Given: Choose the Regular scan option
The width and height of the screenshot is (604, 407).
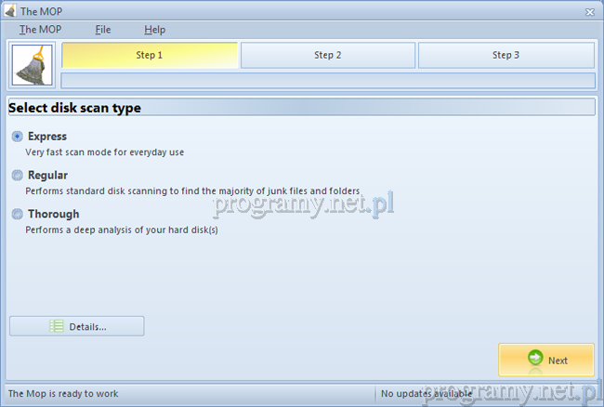Looking at the screenshot, I should (18, 175).
